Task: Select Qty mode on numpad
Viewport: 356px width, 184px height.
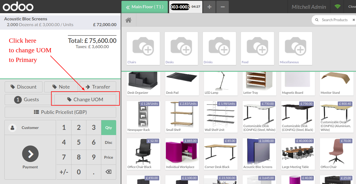Action: tap(109, 128)
